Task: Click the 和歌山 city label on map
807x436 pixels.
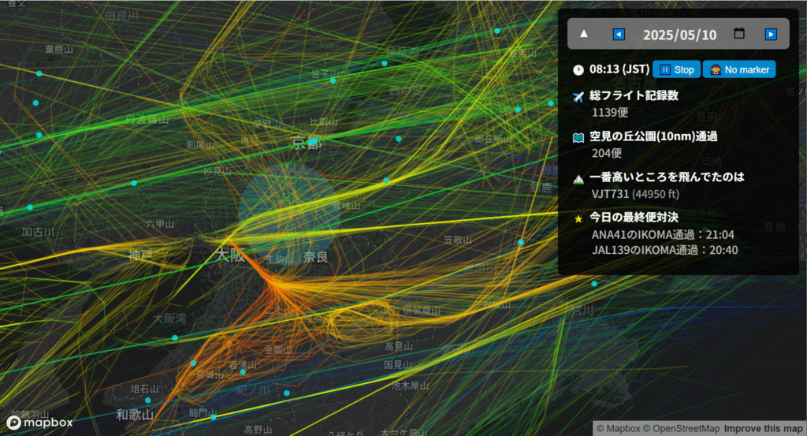Action: tap(135, 415)
